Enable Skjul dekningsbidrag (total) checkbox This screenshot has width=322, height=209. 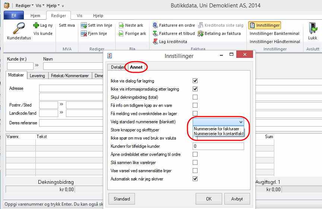[195, 97]
